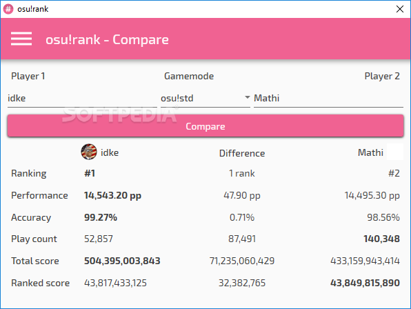Click 71,235,060,429 score difference
The height and width of the screenshot is (309, 411).
[242, 261]
